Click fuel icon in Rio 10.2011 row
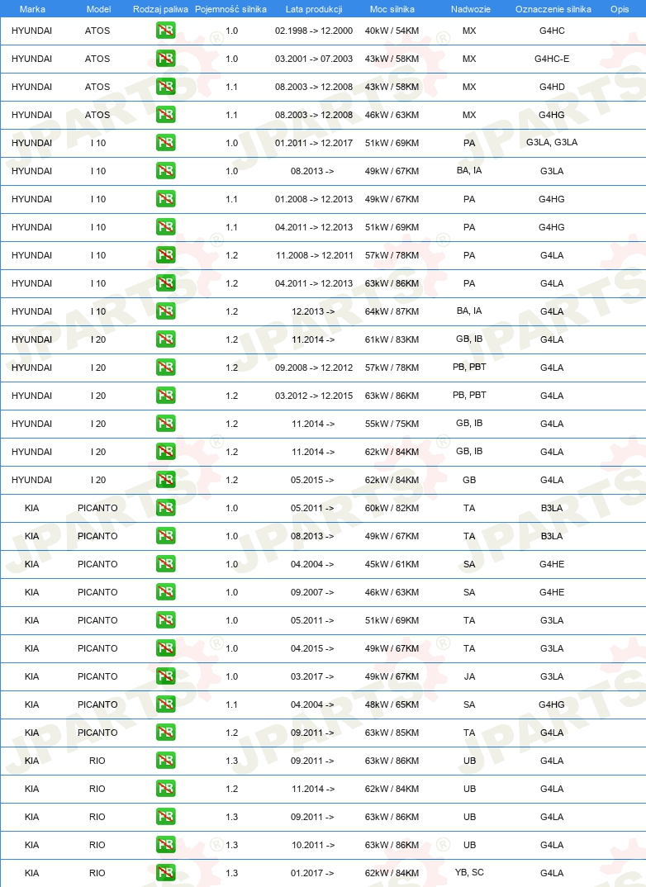This screenshot has height=887, width=646. [166, 845]
